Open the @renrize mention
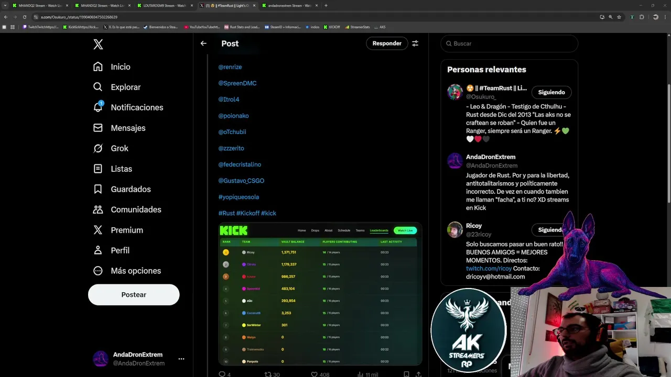This screenshot has height=377, width=671. point(230,67)
